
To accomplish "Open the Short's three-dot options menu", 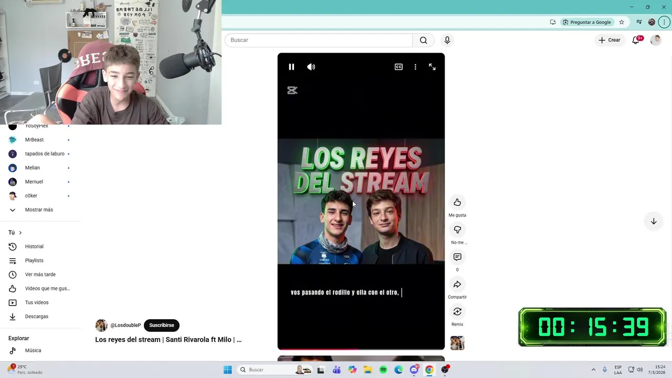I will click(x=415, y=67).
